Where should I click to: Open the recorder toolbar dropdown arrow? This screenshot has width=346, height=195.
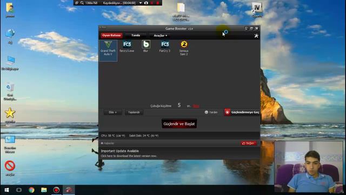[x=141, y=3]
